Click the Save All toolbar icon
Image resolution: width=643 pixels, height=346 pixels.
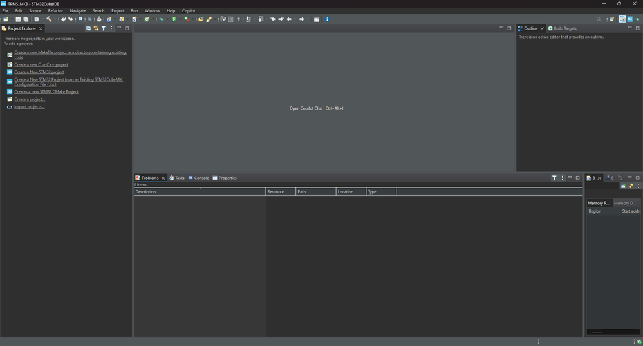click(26, 19)
